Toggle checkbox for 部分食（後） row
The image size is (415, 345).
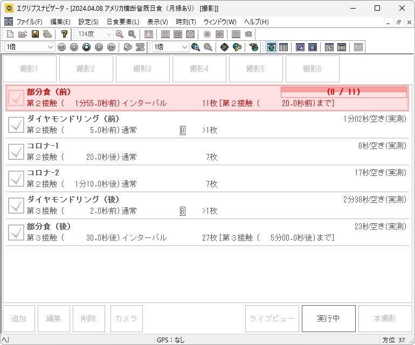point(16,233)
